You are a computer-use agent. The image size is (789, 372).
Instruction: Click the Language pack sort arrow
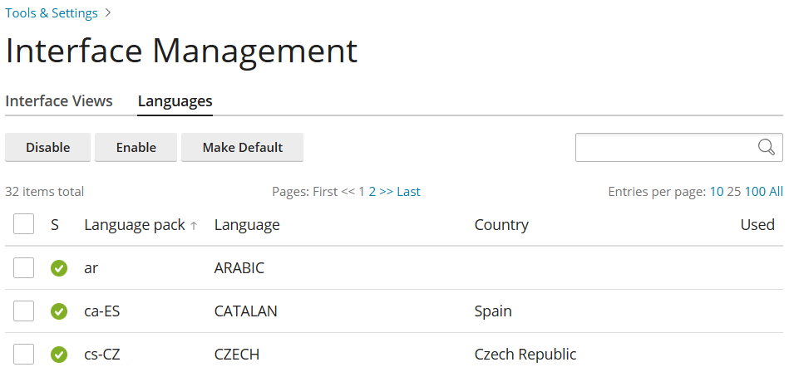coord(194,226)
